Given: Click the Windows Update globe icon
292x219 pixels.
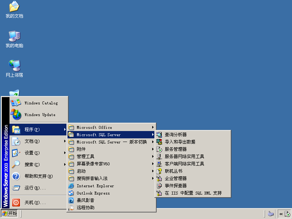Looking at the screenshot, I should (16, 114).
